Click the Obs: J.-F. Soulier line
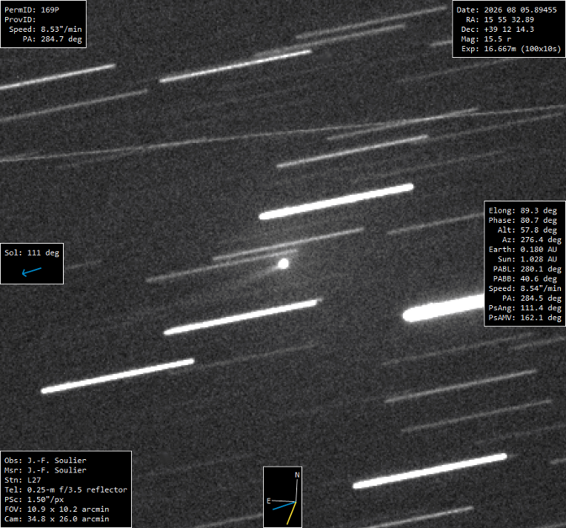Viewport: 566px width, 528px height. 45,461
